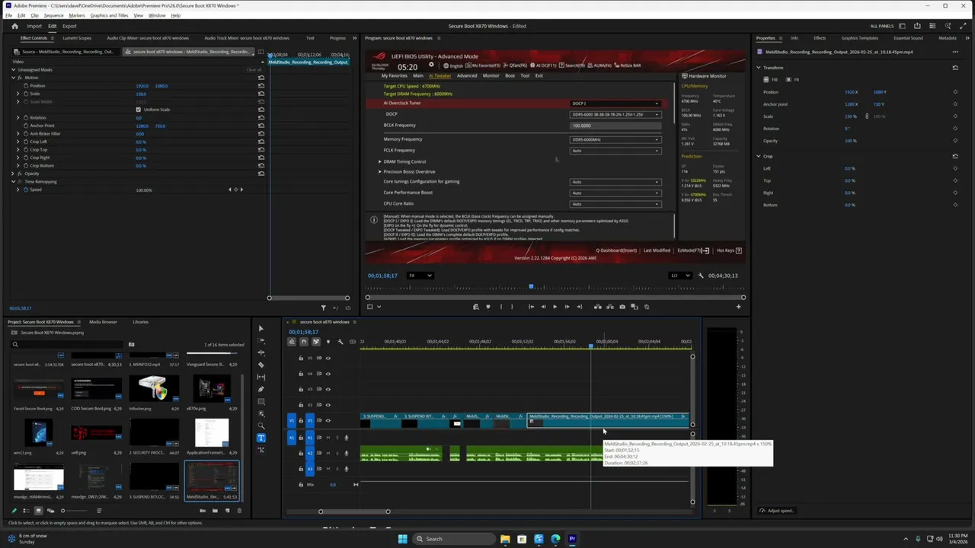Open Timeline Display Settings wrench
975x548 pixels.
(x=340, y=342)
